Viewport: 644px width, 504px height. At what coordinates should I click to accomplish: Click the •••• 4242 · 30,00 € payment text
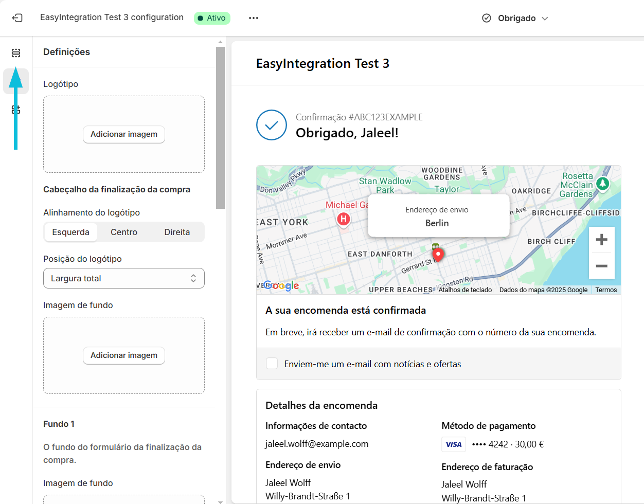[x=508, y=444]
